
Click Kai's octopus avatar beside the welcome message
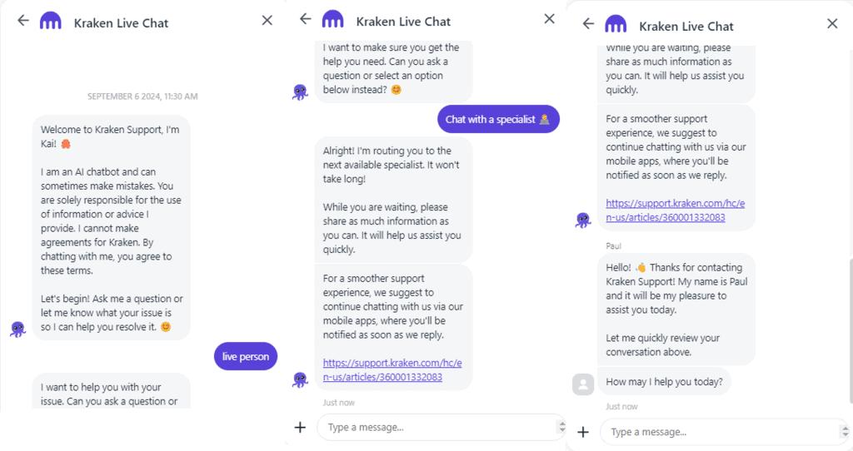[17, 330]
